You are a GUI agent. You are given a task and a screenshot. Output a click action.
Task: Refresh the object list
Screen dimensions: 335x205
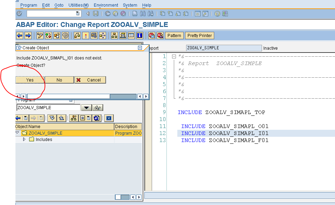point(97,118)
